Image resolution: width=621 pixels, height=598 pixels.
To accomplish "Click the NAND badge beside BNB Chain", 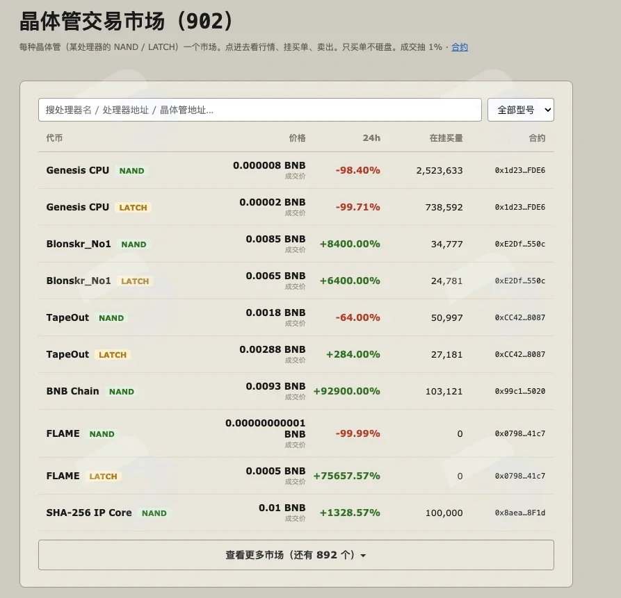I will (x=122, y=392).
